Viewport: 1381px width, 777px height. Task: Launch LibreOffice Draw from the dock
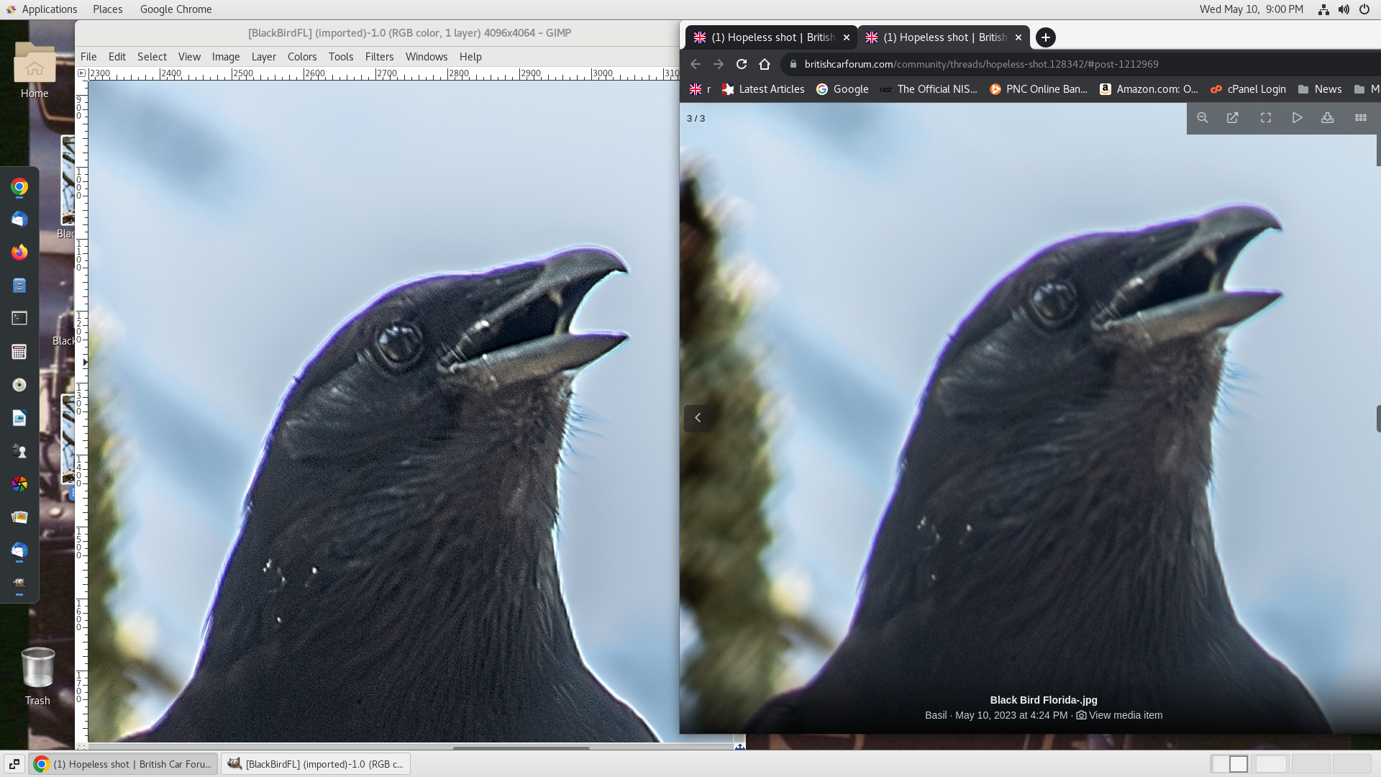coord(19,418)
